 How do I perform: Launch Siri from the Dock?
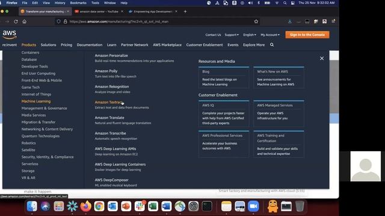click(45, 206)
